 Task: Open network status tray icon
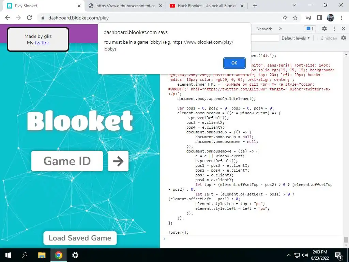[x=297, y=255]
